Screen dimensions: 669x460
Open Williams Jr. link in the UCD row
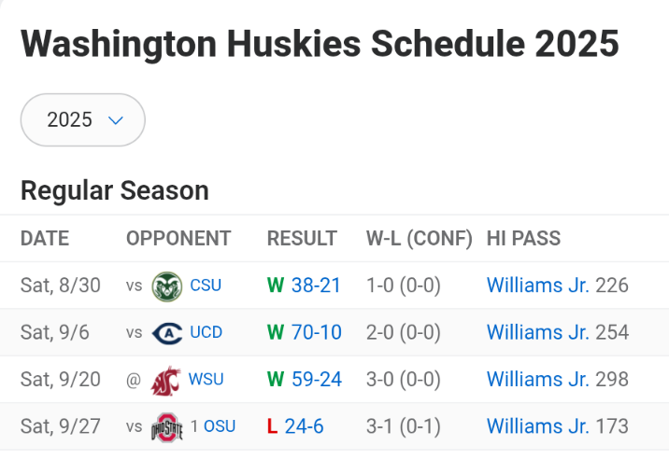pyautogui.click(x=538, y=332)
